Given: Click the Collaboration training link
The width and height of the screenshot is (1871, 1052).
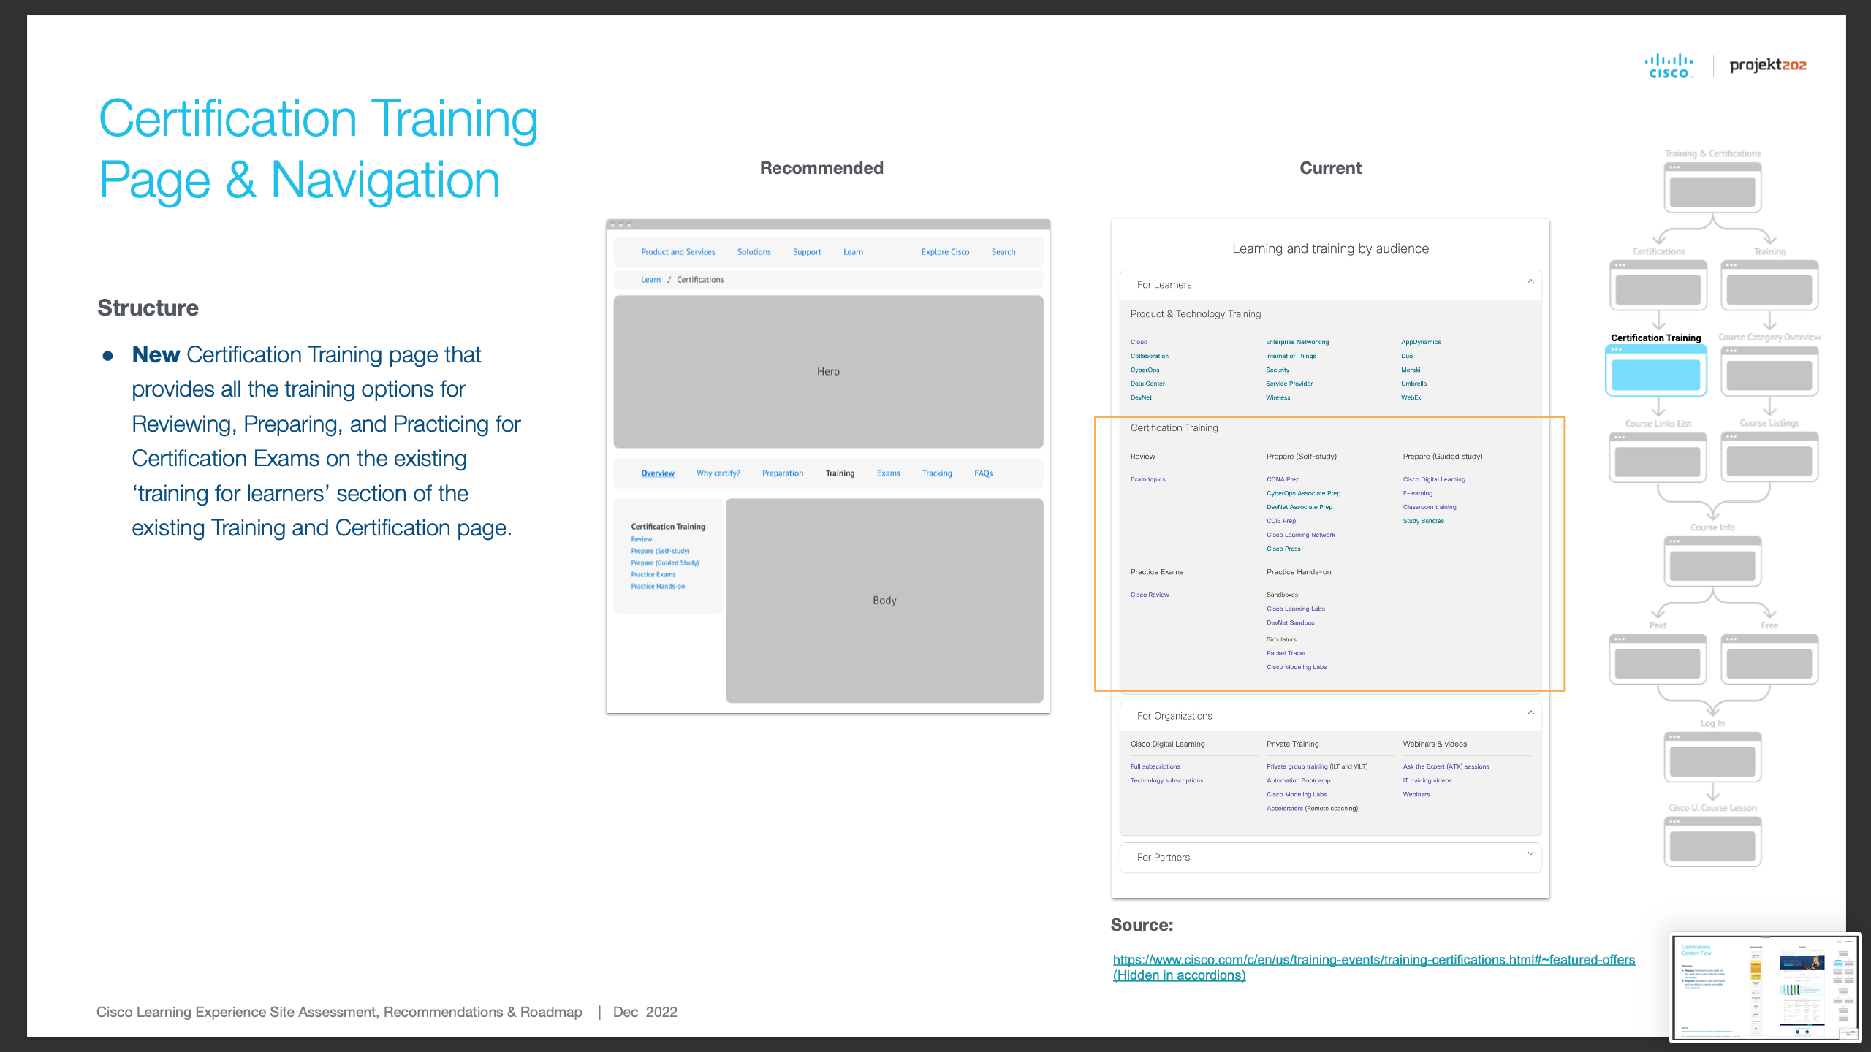Looking at the screenshot, I should 1149,356.
